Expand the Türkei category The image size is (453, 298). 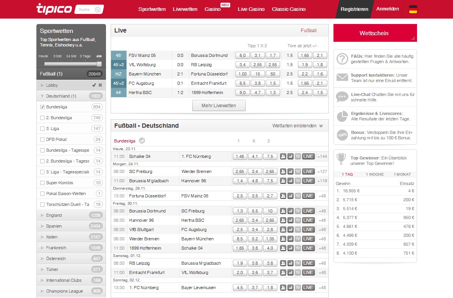71,269
